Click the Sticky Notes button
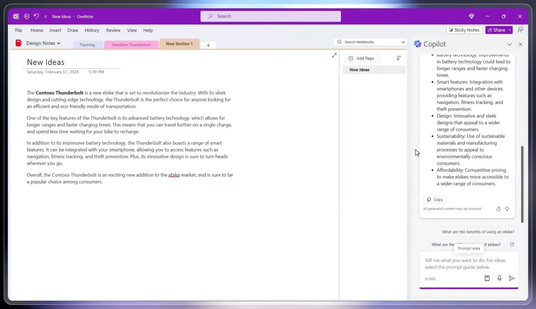The image size is (536, 309). (464, 30)
